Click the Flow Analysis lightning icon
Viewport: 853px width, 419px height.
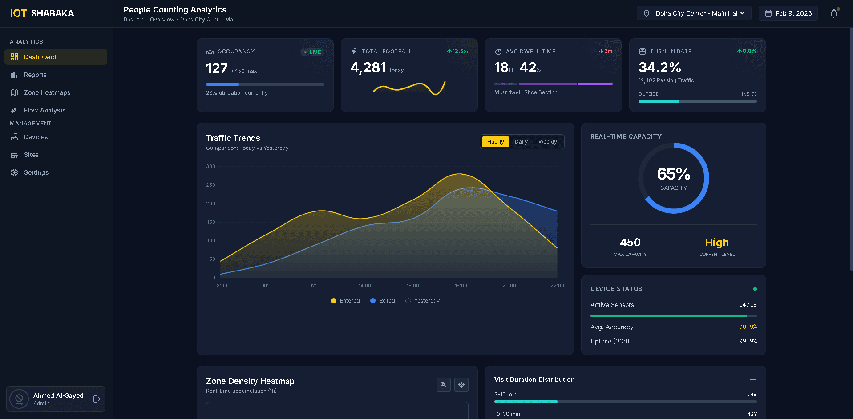[15, 110]
